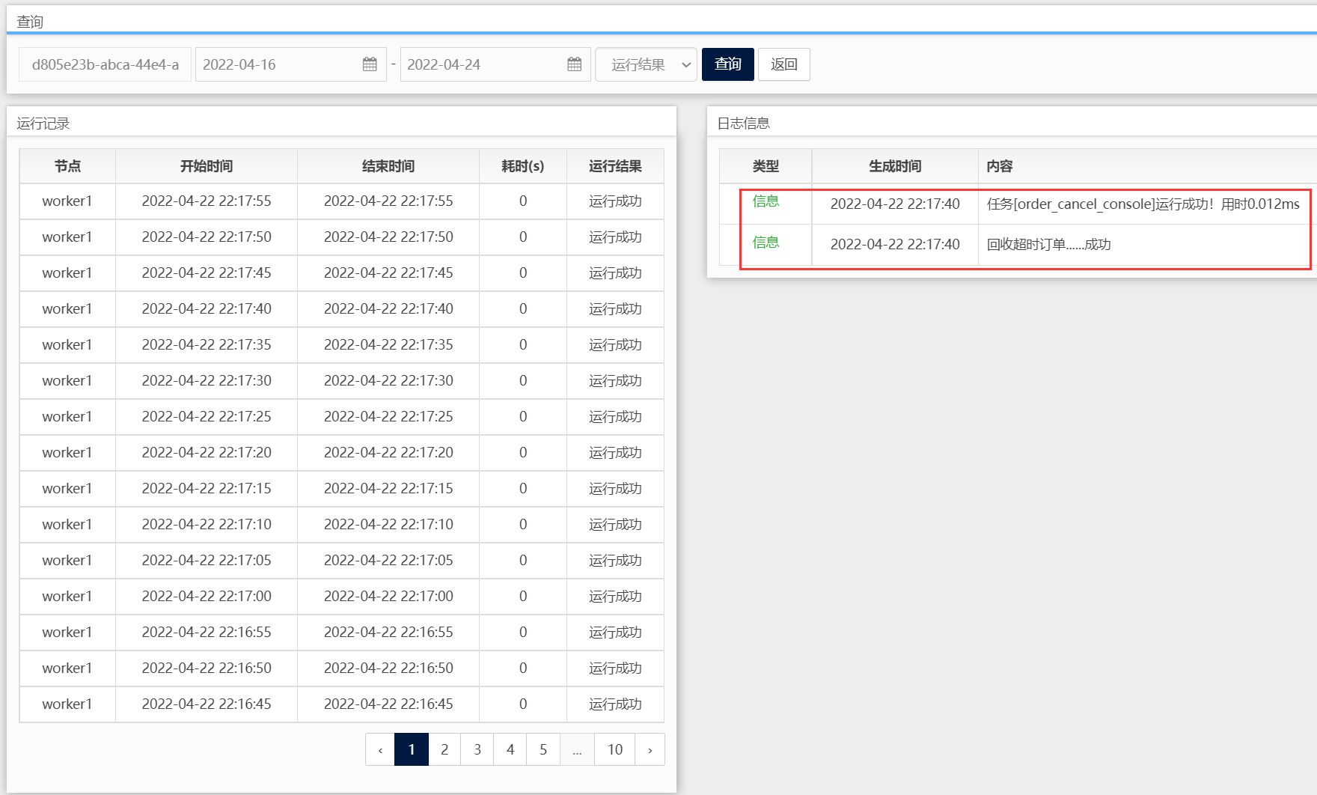Click the 耗时(s) column header
The width and height of the screenshot is (1317, 795).
[523, 166]
